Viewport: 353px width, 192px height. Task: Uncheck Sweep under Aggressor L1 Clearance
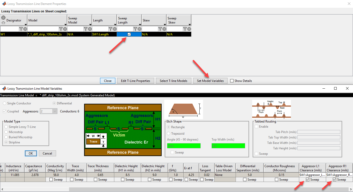coord(307,179)
